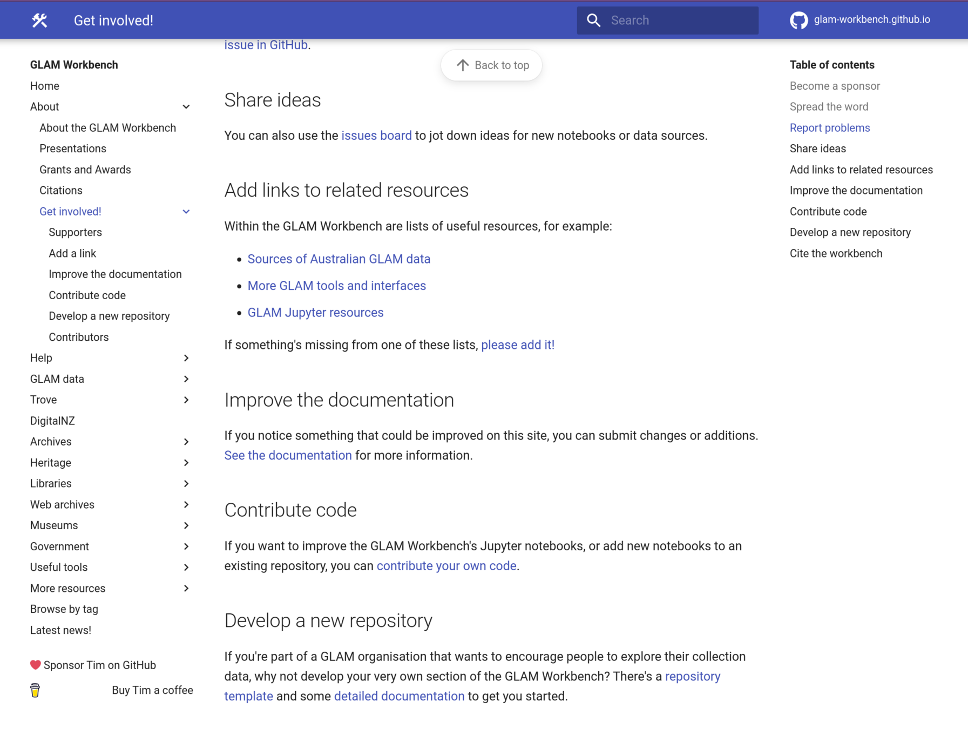Viewport: 968px width, 729px height.
Task: Jump to Develop a new repository in contents
Action: 850,232
